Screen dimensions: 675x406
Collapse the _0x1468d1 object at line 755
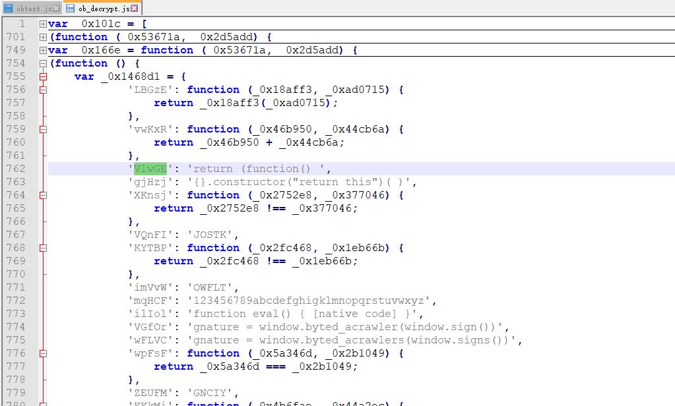click(43, 77)
